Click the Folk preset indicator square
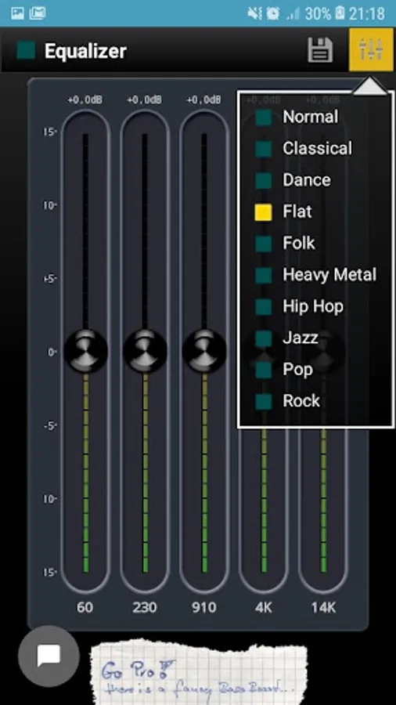The image size is (396, 705). [x=264, y=244]
